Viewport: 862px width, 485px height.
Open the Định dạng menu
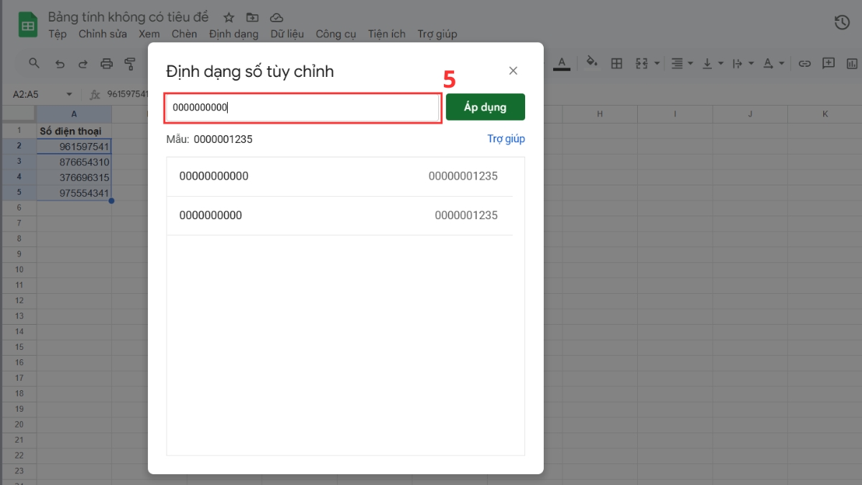[x=233, y=34]
